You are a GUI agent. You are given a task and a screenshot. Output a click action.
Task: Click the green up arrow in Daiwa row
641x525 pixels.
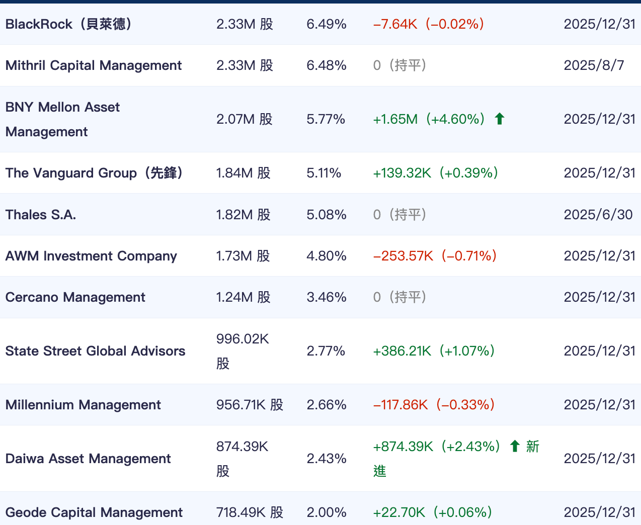515,446
